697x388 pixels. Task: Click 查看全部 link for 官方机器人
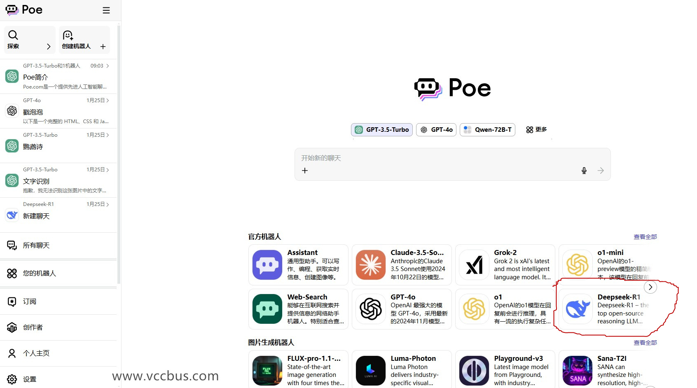point(645,237)
